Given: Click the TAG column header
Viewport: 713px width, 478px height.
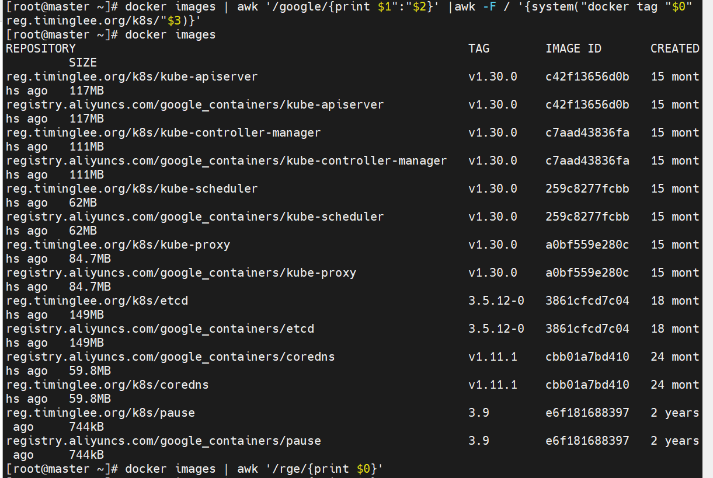Looking at the screenshot, I should click(479, 48).
